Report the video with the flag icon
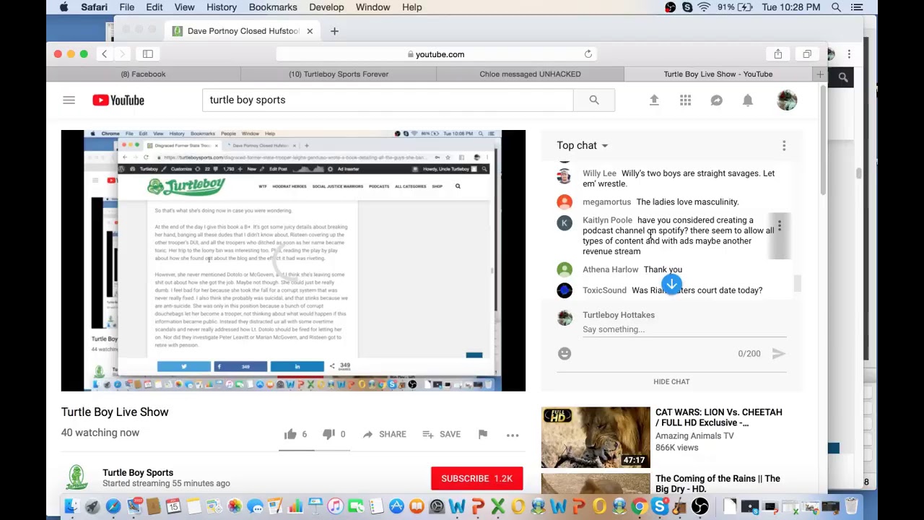924x520 pixels. click(483, 434)
